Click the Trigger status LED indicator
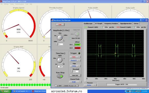This screenshot has width=149, height=93. pyautogui.click(x=79, y=53)
